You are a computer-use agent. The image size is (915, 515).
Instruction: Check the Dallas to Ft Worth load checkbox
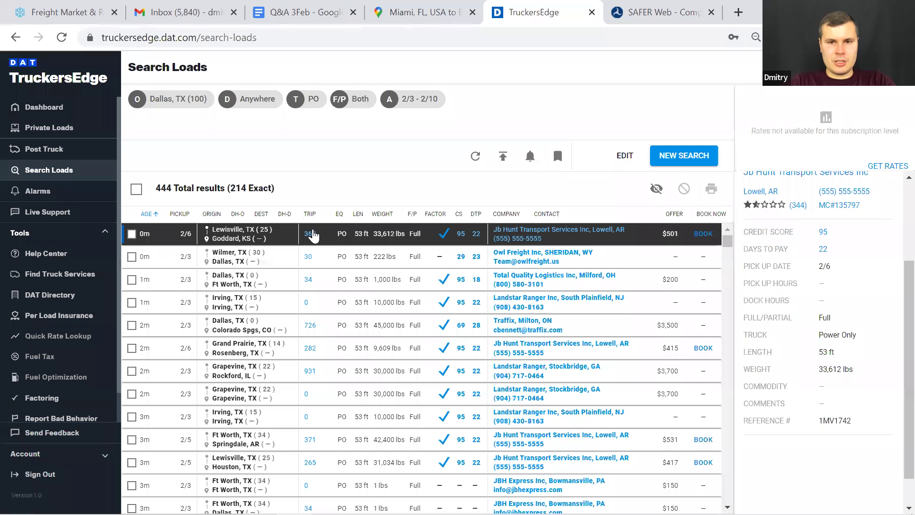(x=132, y=280)
